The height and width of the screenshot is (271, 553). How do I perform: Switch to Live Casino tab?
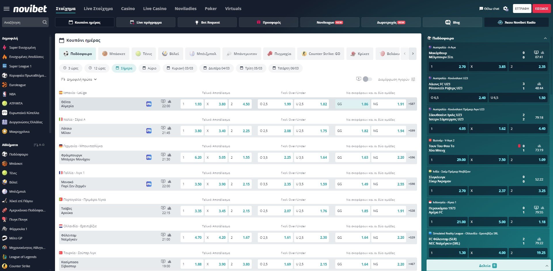(155, 9)
